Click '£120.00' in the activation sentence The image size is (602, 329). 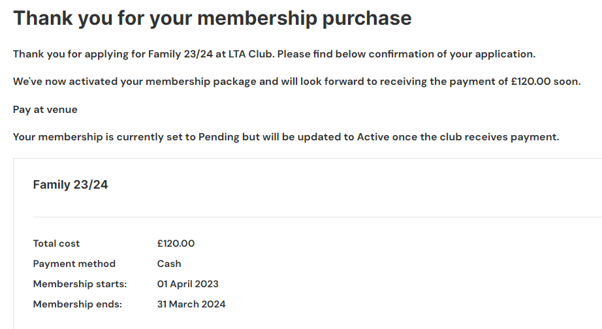tap(531, 82)
